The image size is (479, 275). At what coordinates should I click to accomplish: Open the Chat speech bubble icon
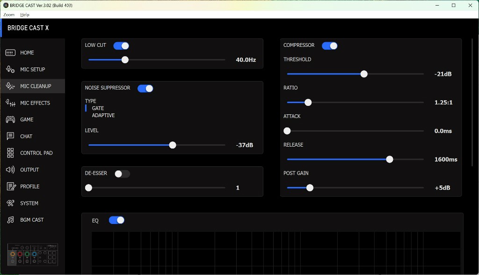[x=10, y=136]
